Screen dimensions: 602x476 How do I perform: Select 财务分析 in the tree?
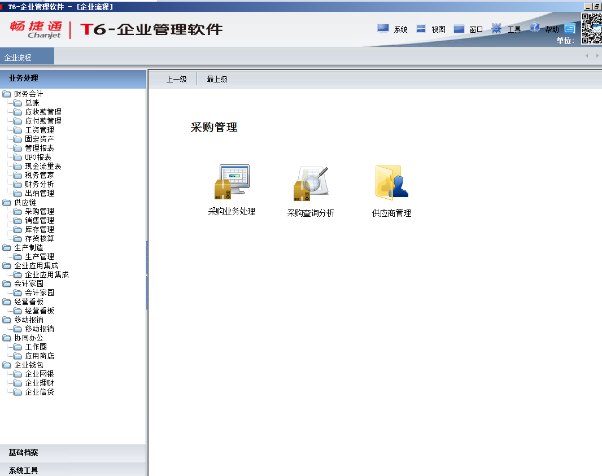coord(40,184)
